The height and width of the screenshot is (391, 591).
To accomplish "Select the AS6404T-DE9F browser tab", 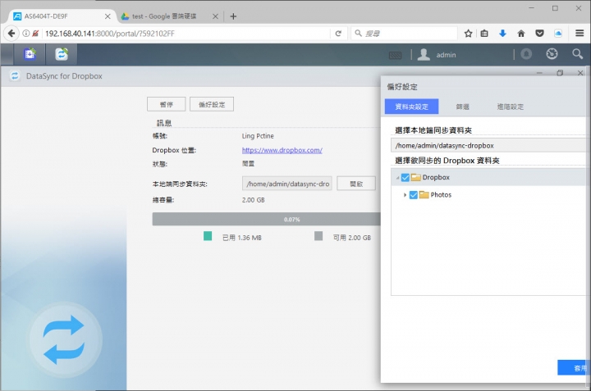I will pos(62,16).
